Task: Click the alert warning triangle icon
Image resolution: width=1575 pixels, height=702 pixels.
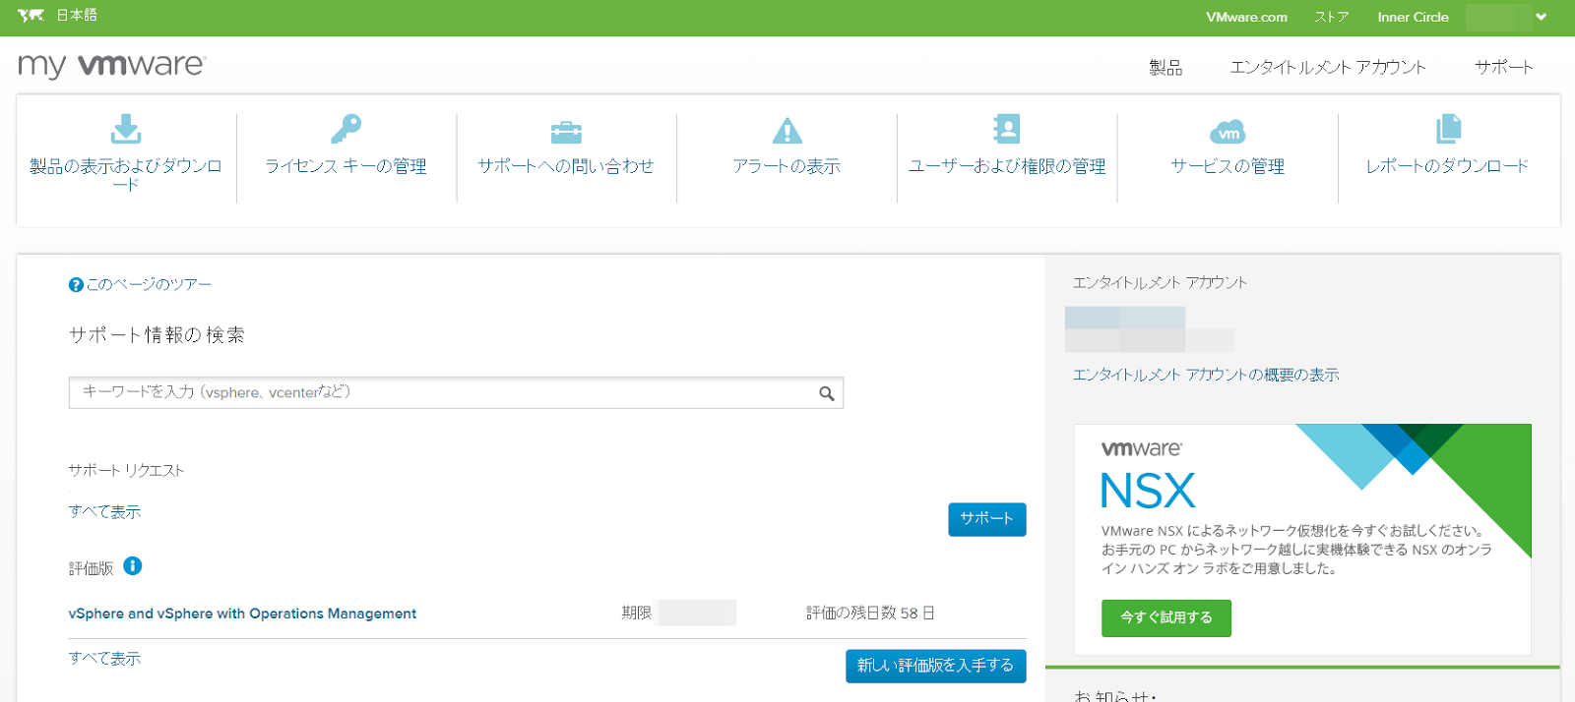Action: click(787, 130)
